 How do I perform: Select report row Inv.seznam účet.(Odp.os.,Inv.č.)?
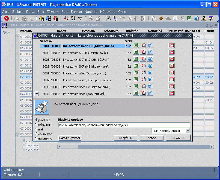click(84, 73)
